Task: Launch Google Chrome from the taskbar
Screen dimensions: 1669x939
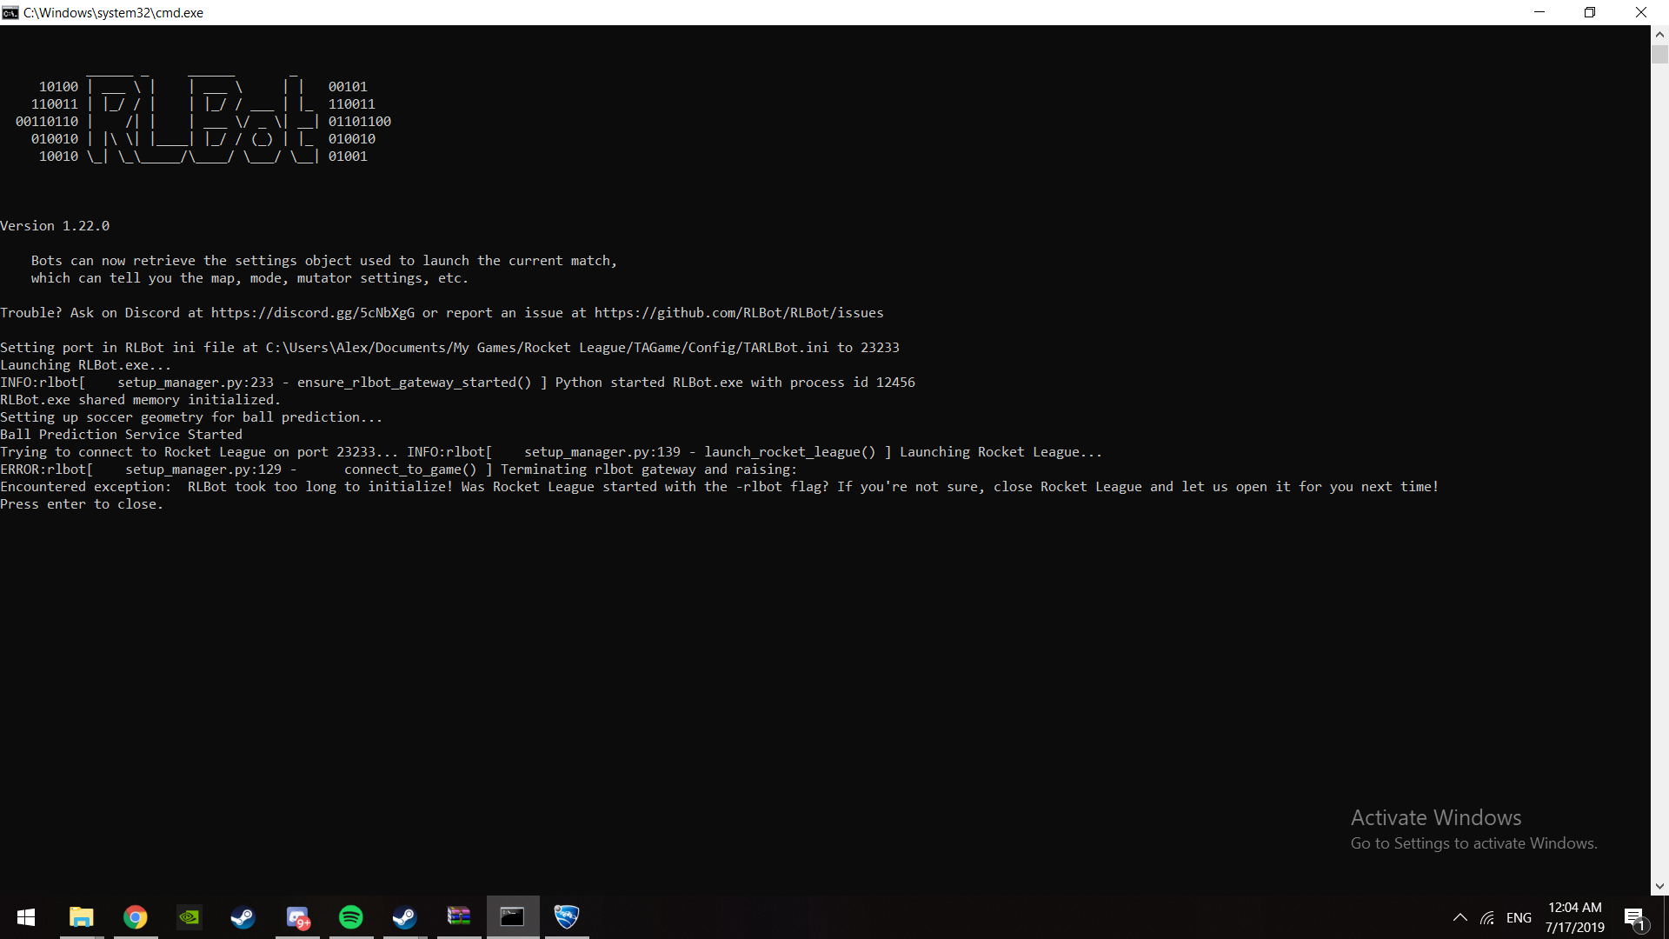Action: 135,917
